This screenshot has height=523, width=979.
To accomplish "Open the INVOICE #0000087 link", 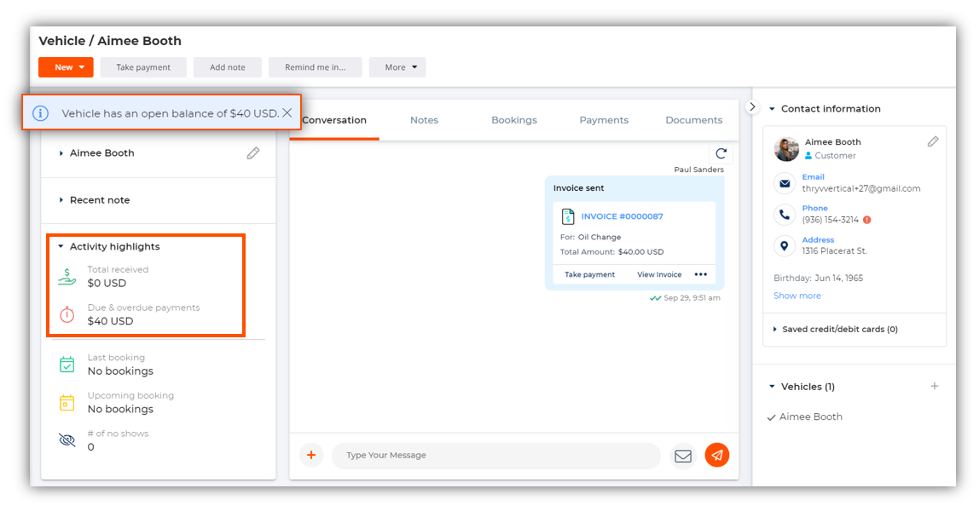I will click(622, 216).
